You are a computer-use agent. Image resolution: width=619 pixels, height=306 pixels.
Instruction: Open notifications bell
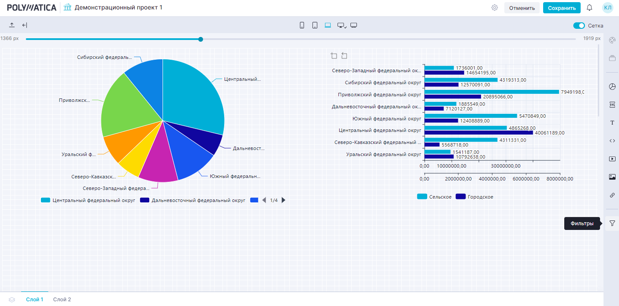coord(590,8)
